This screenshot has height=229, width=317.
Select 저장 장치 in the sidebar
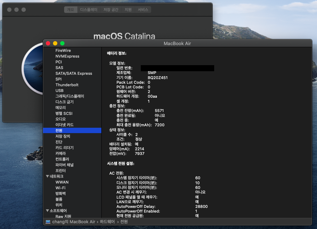(x=63, y=136)
